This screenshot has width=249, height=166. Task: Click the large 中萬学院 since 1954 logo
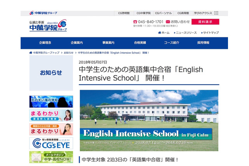pyautogui.click(x=48, y=25)
